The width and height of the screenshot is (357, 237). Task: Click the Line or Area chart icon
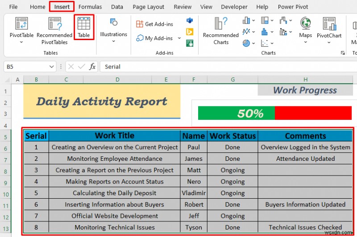[246, 32]
